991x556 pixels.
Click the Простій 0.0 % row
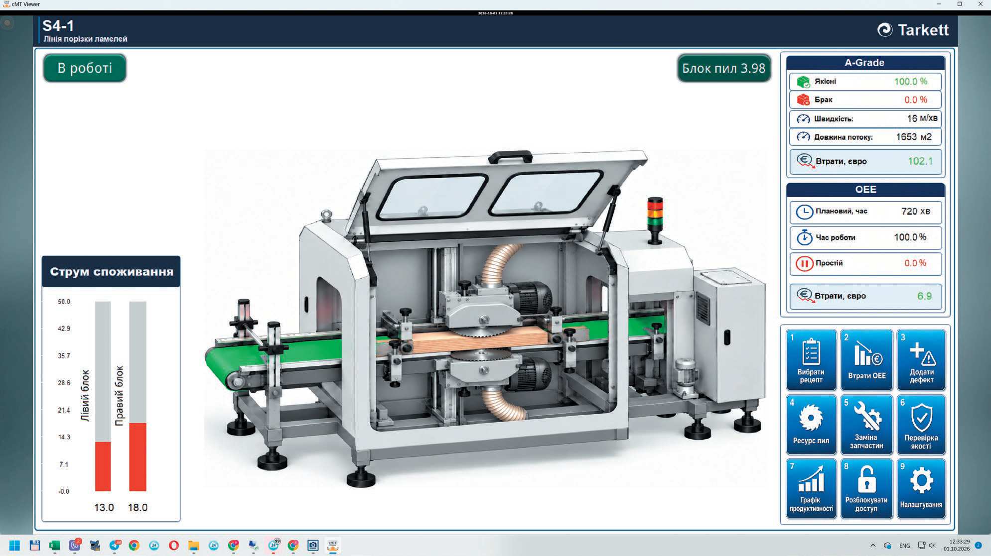pyautogui.click(x=865, y=263)
